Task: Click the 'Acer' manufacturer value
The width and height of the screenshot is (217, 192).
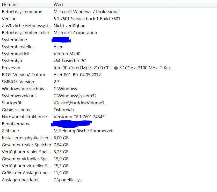Action: (x=58, y=47)
